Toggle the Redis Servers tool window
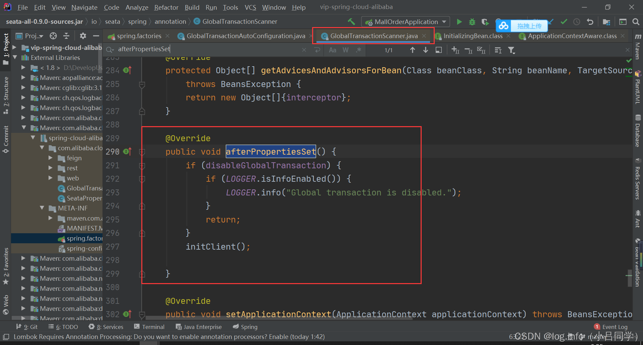The width and height of the screenshot is (643, 345). (x=638, y=179)
